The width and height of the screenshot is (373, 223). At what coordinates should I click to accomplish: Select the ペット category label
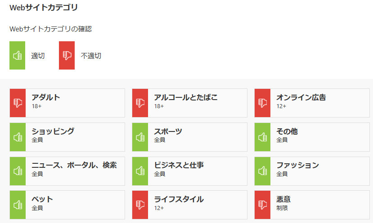(x=42, y=199)
